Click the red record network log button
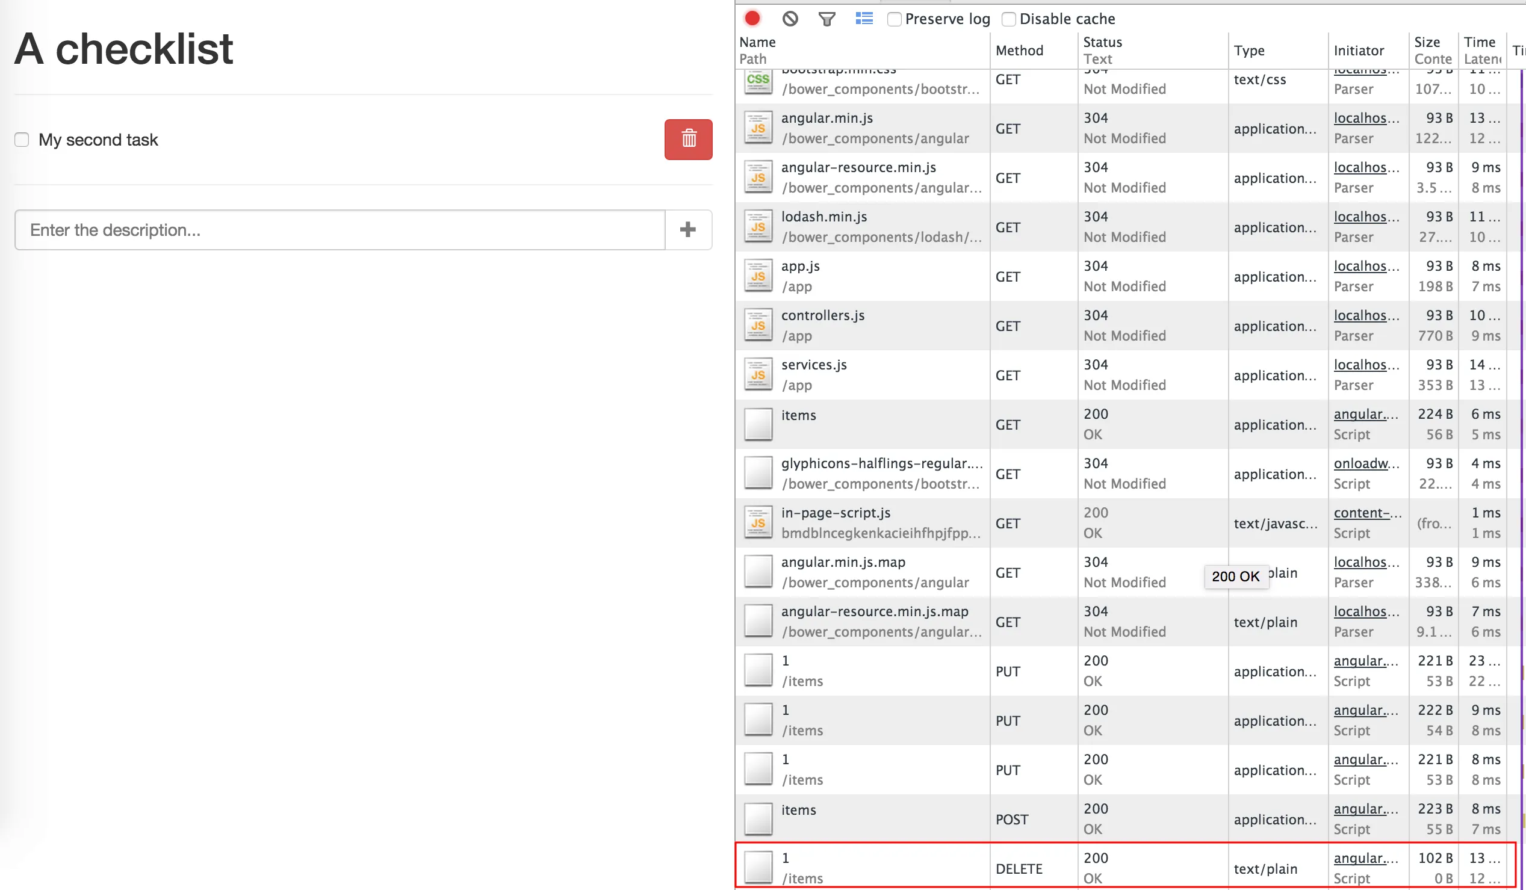This screenshot has height=890, width=1526. pyautogui.click(x=752, y=19)
